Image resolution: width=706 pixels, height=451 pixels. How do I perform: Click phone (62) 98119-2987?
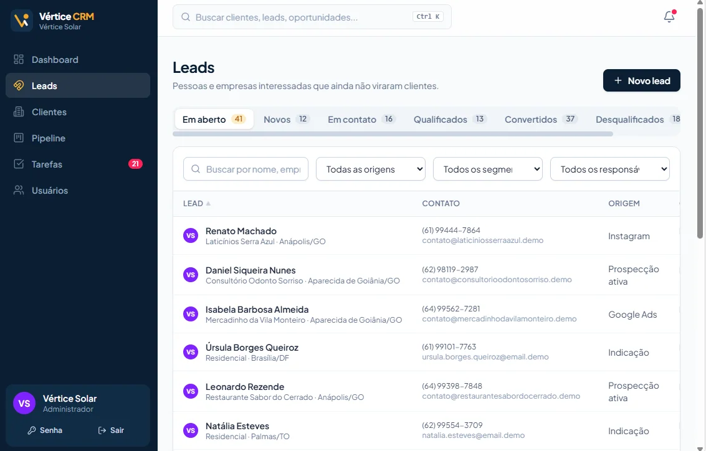450,269
